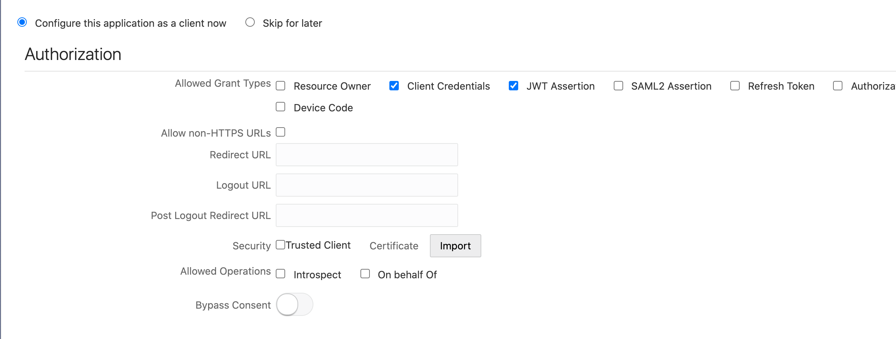Viewport: 896px width, 339px height.
Task: Mark the application as Trusted Client
Action: (x=280, y=245)
